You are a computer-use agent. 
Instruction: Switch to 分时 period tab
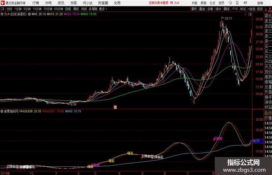[9, 9]
